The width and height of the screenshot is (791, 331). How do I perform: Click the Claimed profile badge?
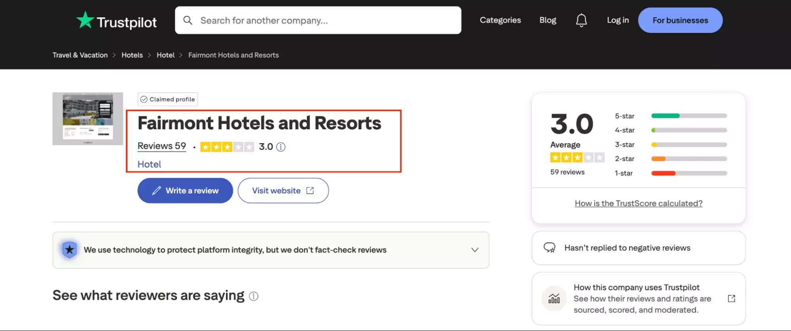pyautogui.click(x=167, y=99)
